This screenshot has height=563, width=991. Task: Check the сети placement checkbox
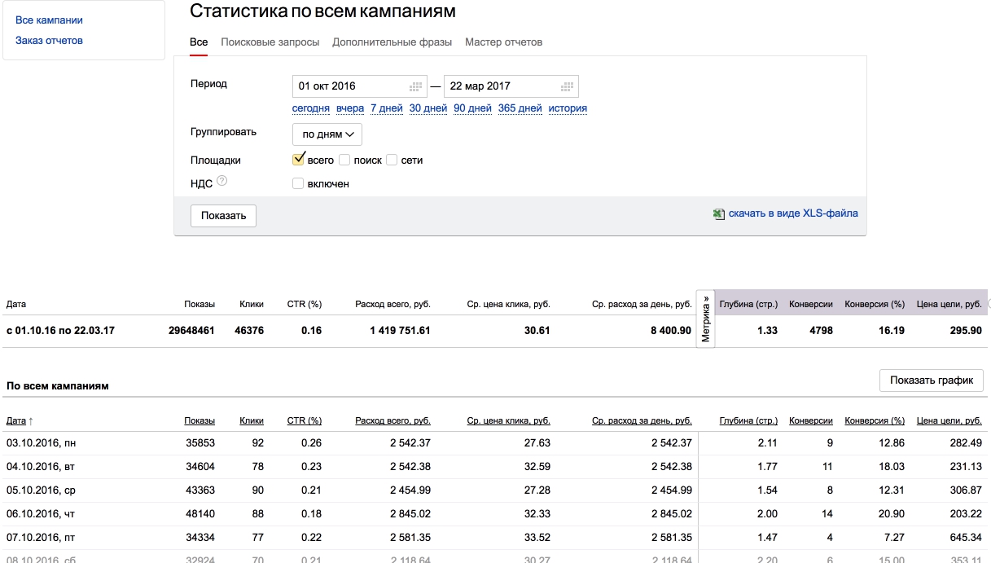pyautogui.click(x=392, y=161)
